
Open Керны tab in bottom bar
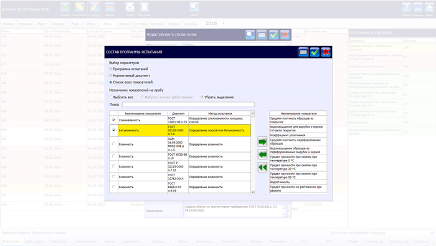coord(110,241)
